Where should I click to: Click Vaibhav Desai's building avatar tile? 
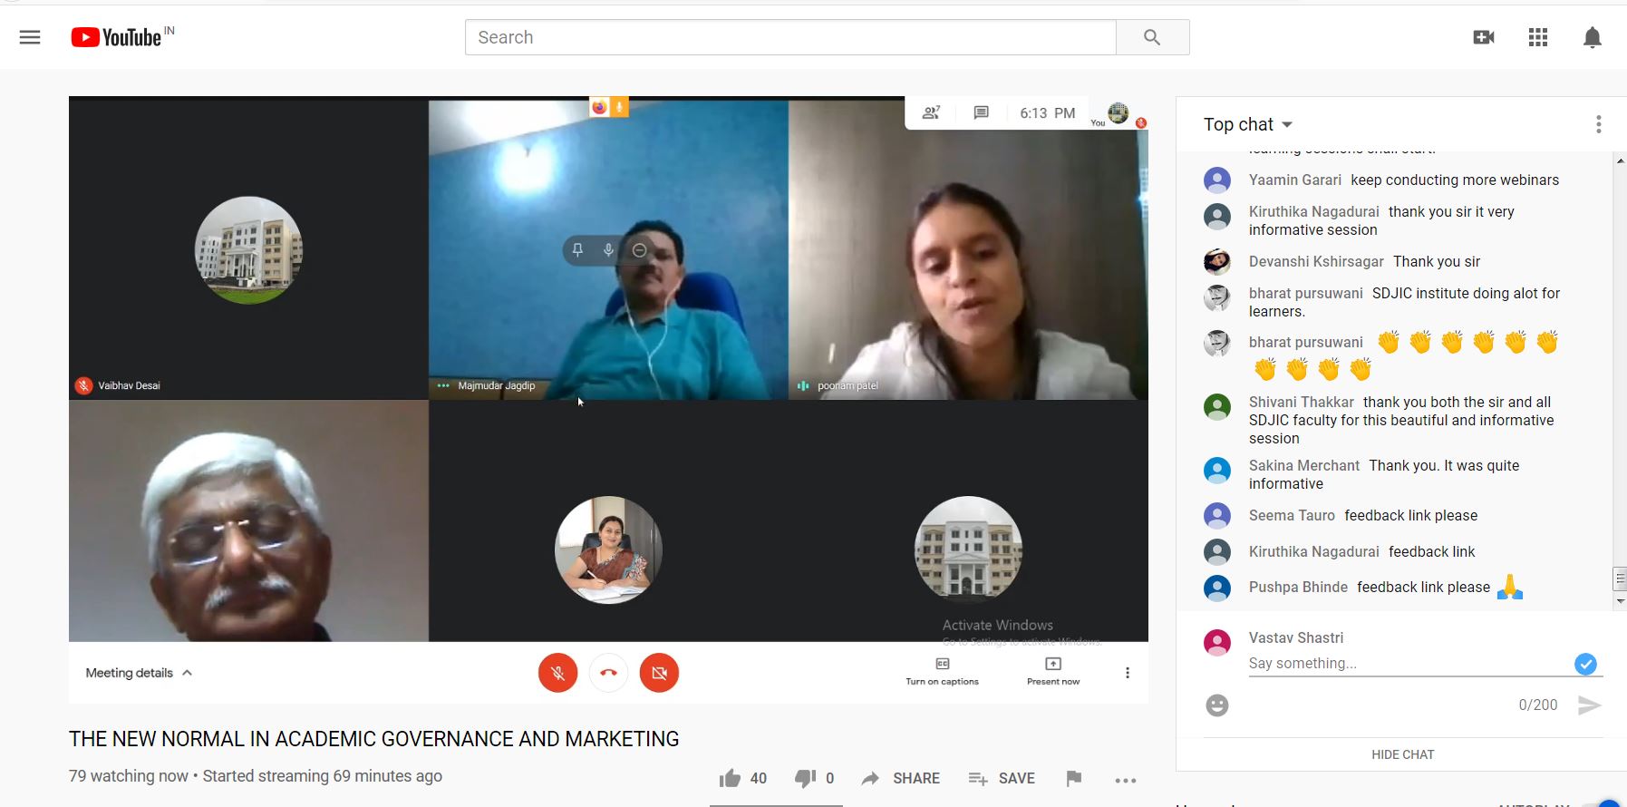click(248, 249)
